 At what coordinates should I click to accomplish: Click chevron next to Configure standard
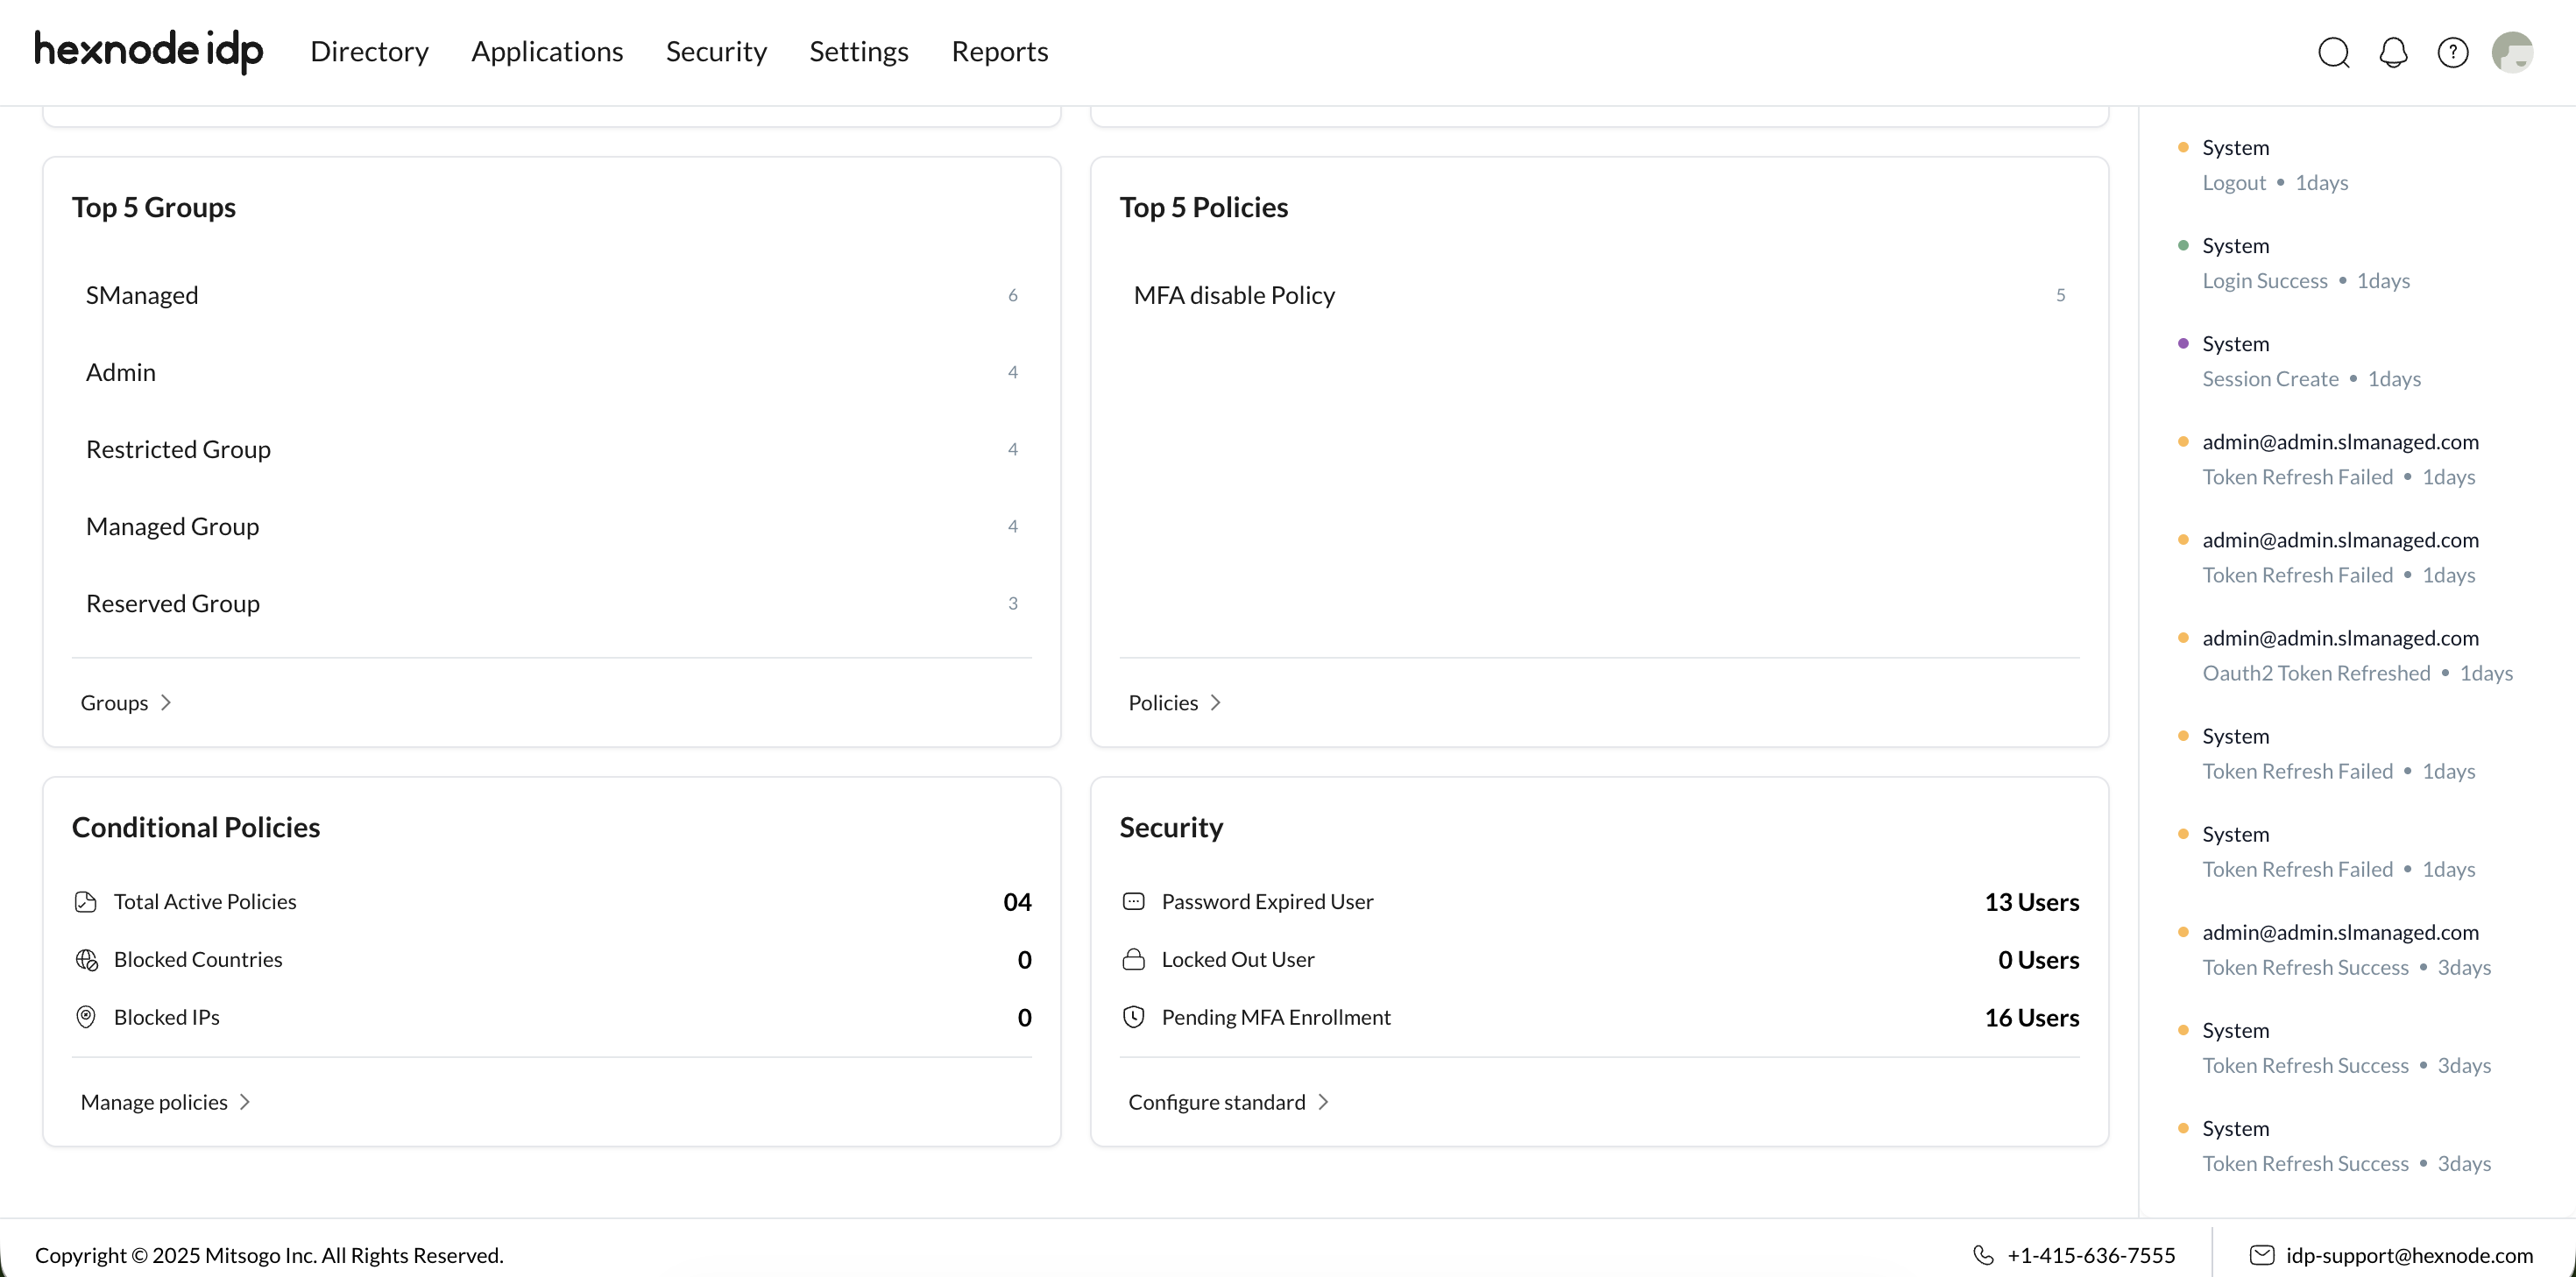tap(1324, 1102)
